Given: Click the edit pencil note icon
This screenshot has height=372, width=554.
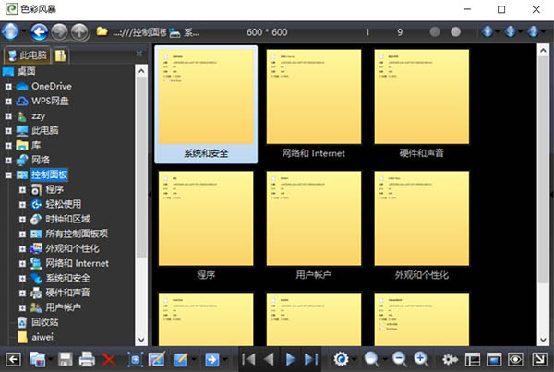Looking at the screenshot, I should 181,360.
